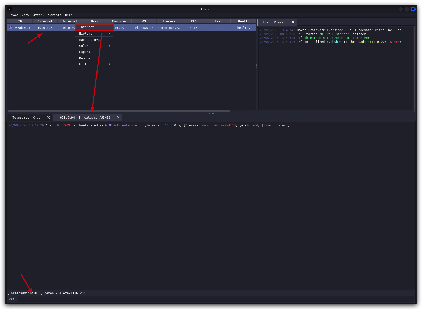Viewport: 422px width, 309px height.
Task: Sort sessions by External column header
Action: [x=45, y=21]
